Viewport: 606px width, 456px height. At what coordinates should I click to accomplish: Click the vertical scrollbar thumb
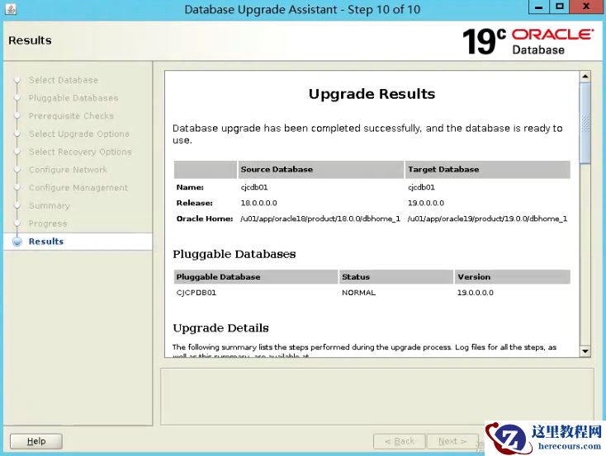coord(585,123)
